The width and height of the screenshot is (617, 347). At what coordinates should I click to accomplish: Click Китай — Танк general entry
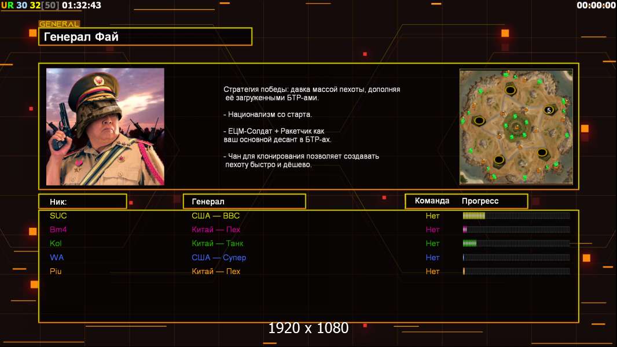pyautogui.click(x=217, y=243)
